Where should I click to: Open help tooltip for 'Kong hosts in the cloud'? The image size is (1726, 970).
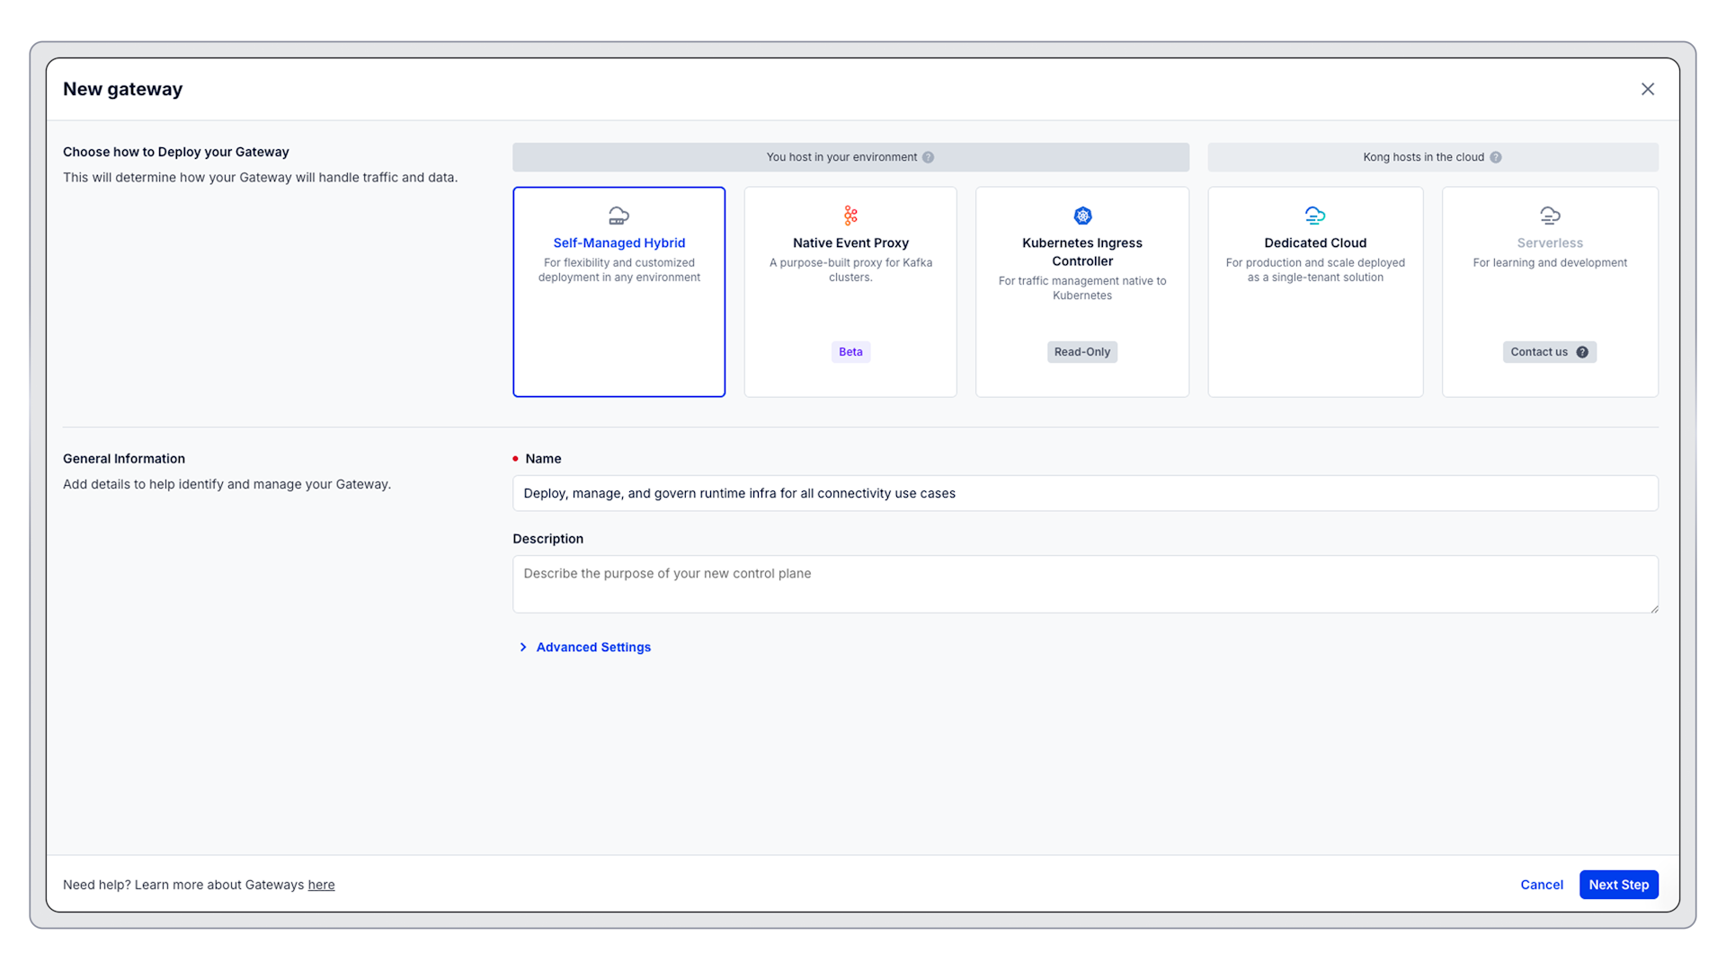point(1497,156)
